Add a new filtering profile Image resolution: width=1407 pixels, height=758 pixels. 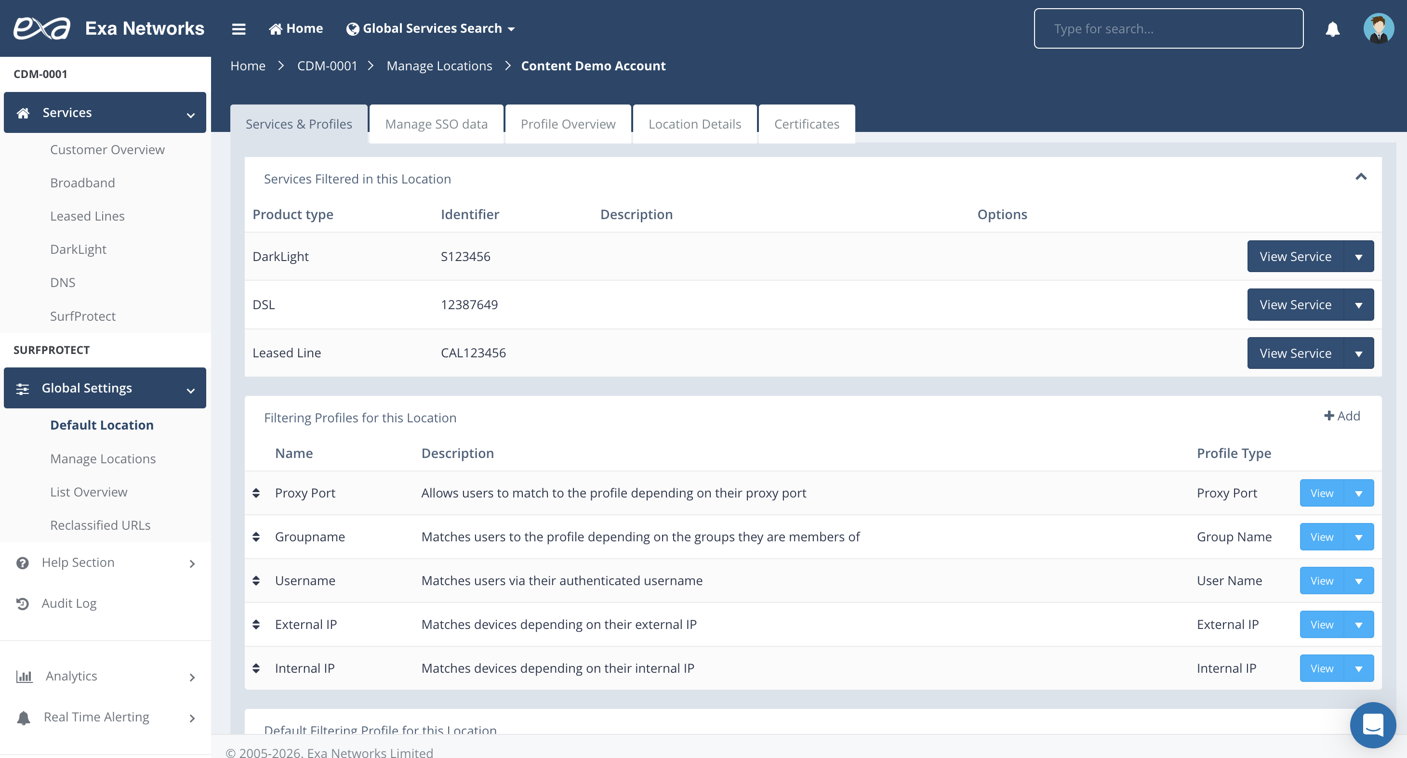tap(1342, 417)
